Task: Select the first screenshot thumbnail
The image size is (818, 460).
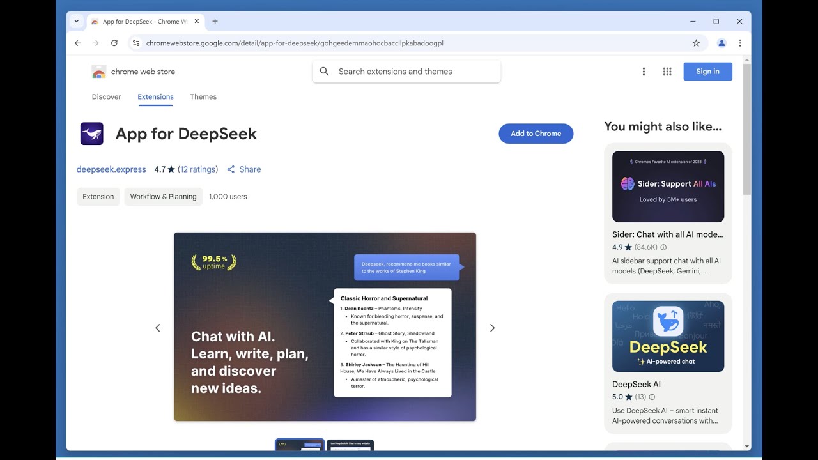Action: [300, 445]
